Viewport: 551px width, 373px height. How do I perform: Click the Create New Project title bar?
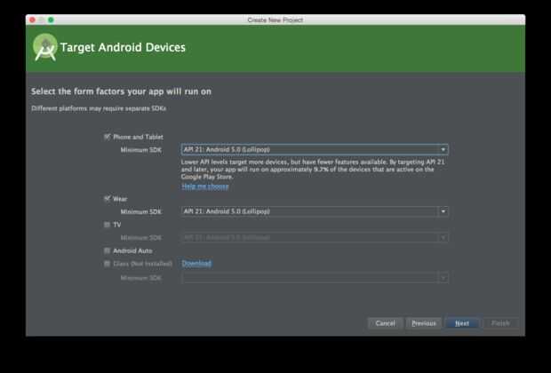pyautogui.click(x=275, y=19)
